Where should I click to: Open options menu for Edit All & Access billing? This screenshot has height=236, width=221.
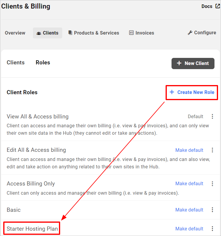(x=212, y=150)
